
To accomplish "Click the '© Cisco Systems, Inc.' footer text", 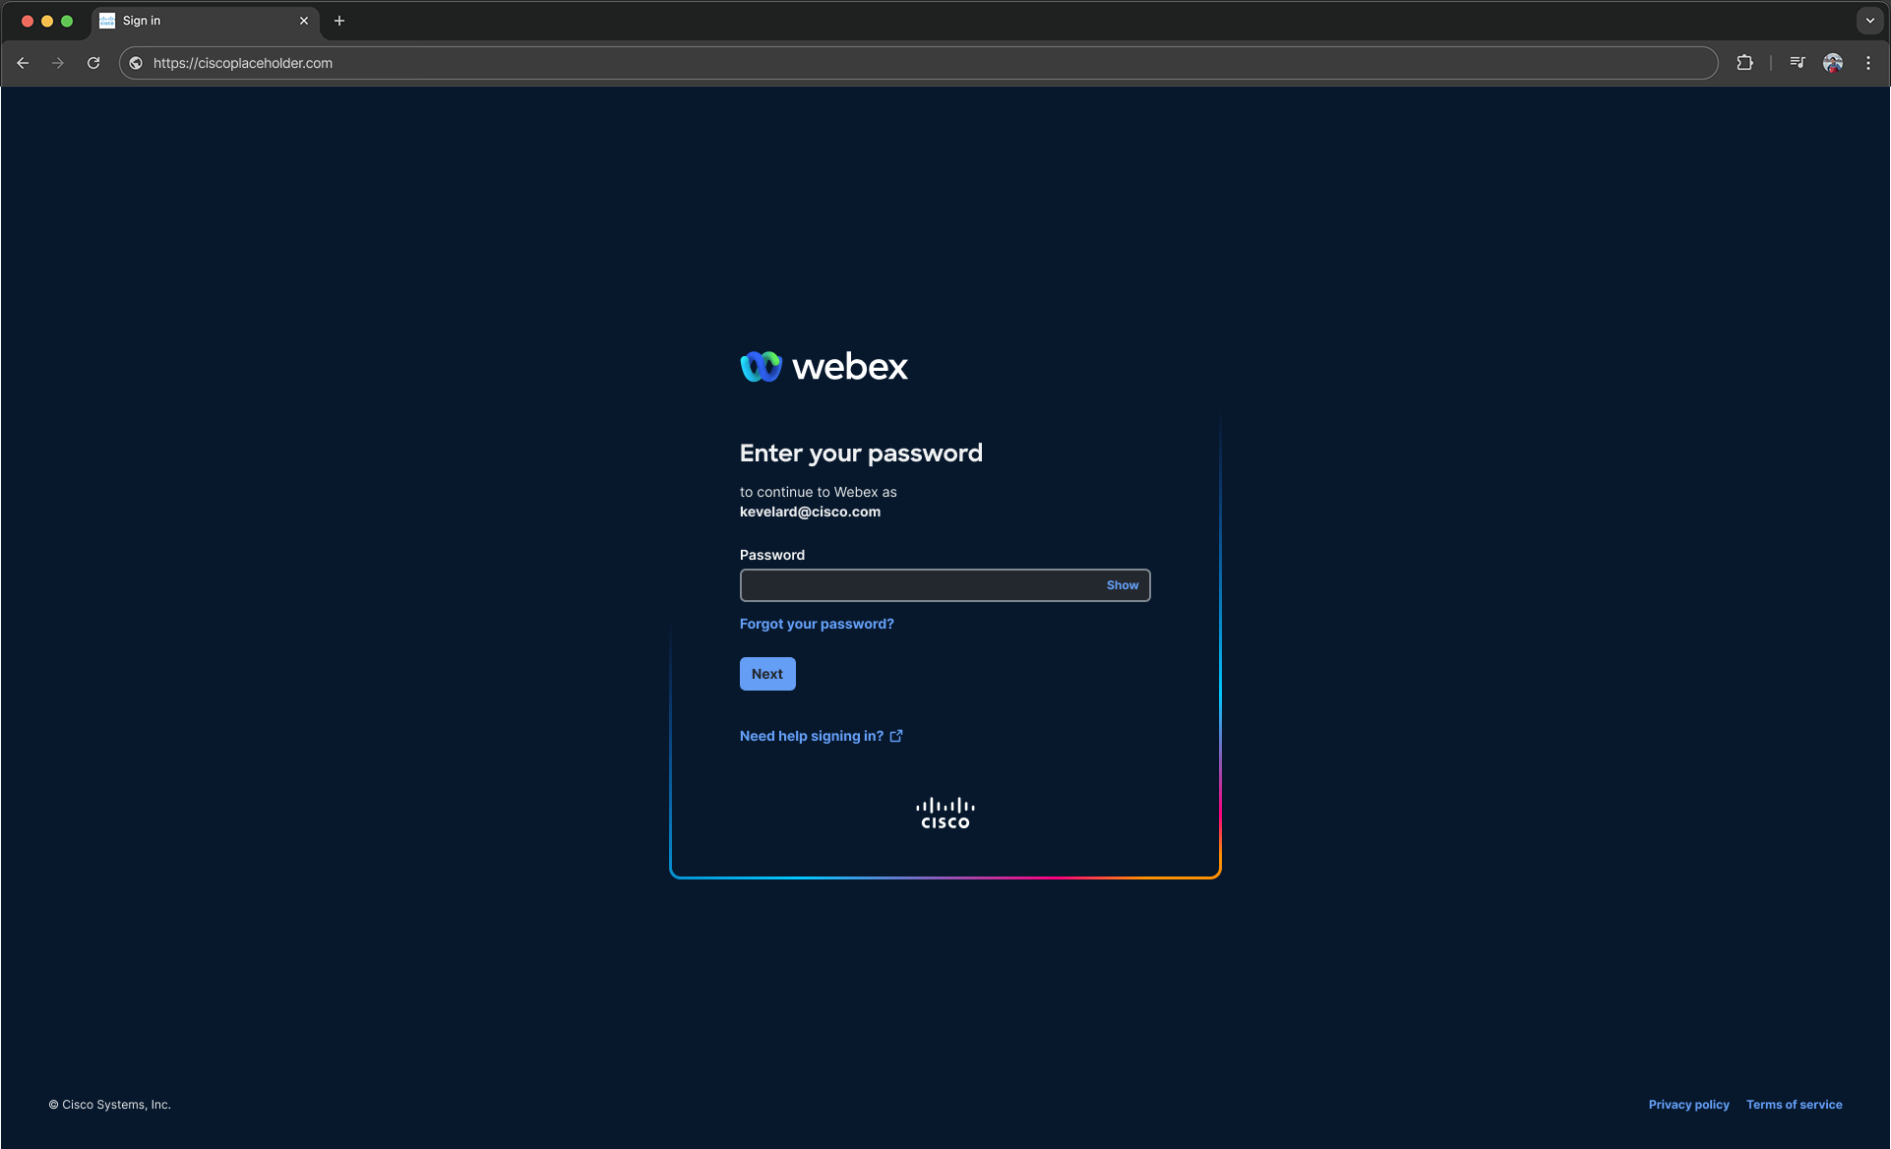I will (x=110, y=1105).
